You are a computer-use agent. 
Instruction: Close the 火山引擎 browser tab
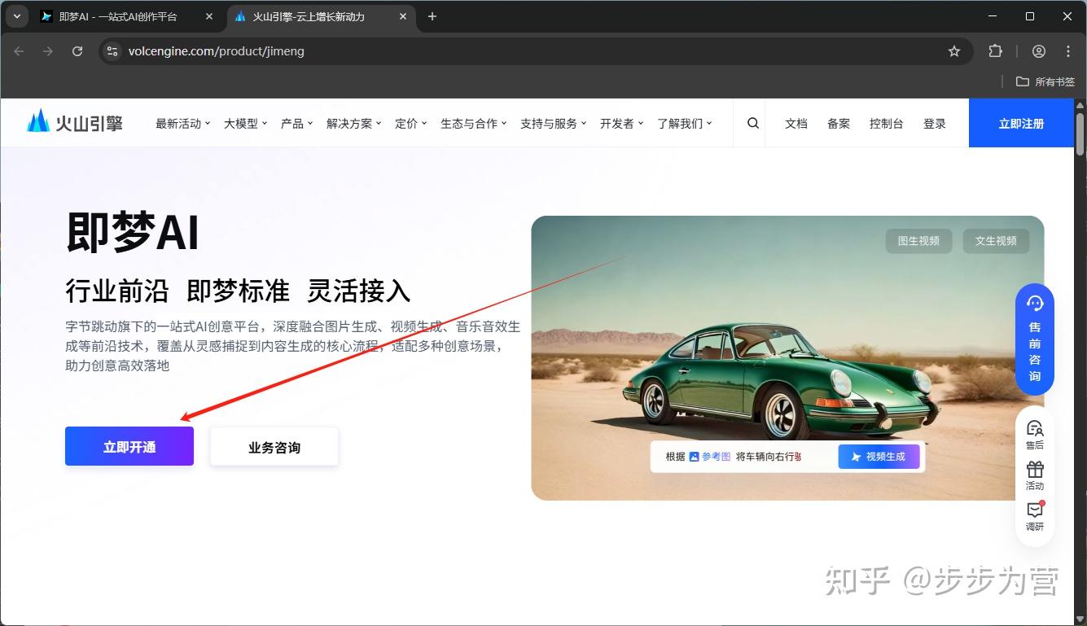pos(403,16)
